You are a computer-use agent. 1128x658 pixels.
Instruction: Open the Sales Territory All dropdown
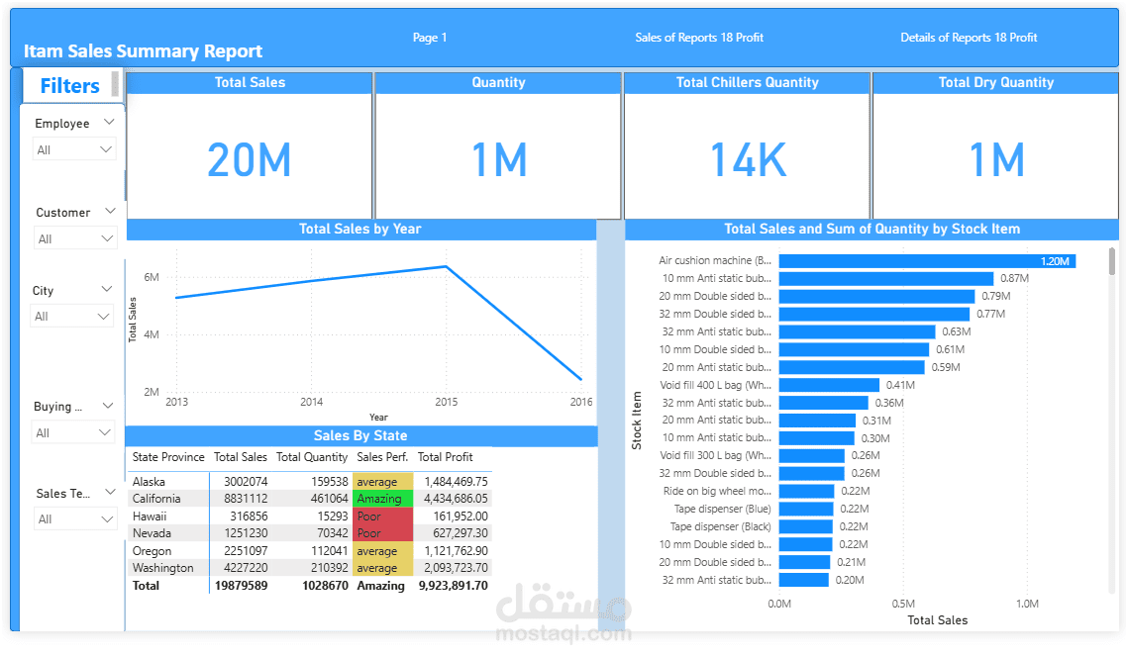coord(75,519)
